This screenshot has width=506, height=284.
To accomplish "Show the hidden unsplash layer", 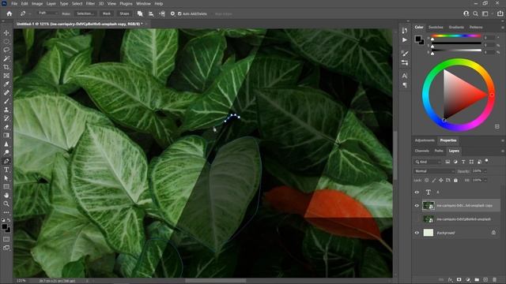I will (417, 219).
